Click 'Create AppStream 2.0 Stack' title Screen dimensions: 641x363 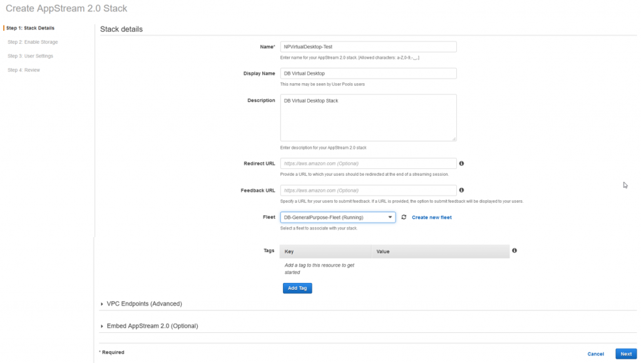tap(66, 8)
